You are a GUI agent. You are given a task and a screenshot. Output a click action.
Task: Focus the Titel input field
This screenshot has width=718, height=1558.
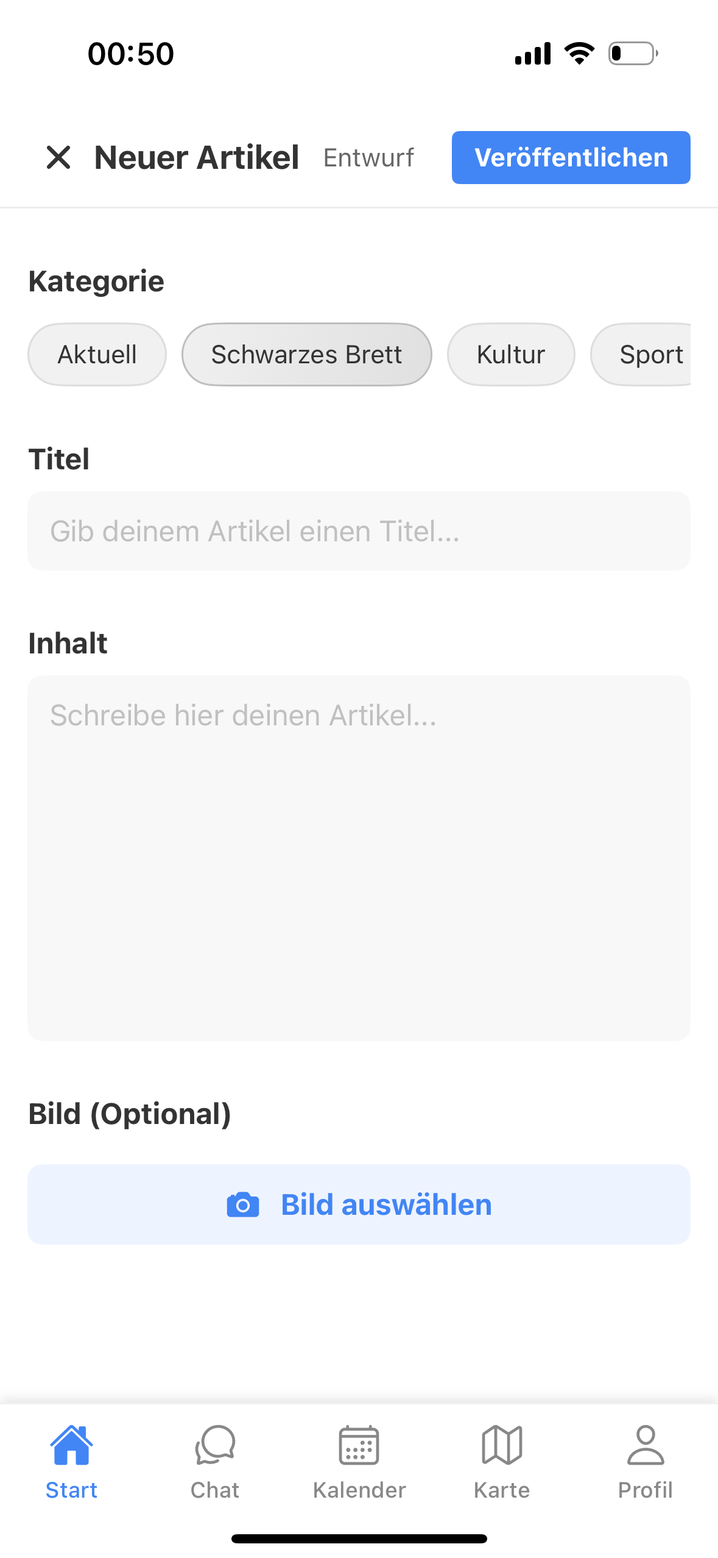point(359,531)
